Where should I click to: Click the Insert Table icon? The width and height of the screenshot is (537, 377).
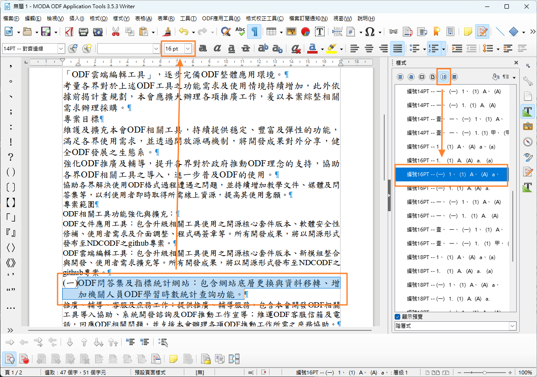tap(271, 32)
